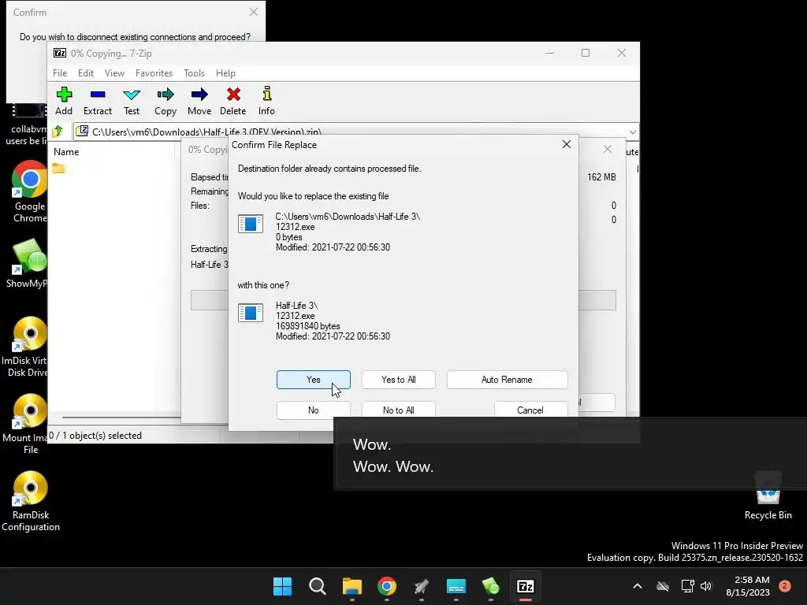The image size is (807, 605).
Task: Open the Favorites menu in 7-Zip
Action: pyautogui.click(x=154, y=73)
